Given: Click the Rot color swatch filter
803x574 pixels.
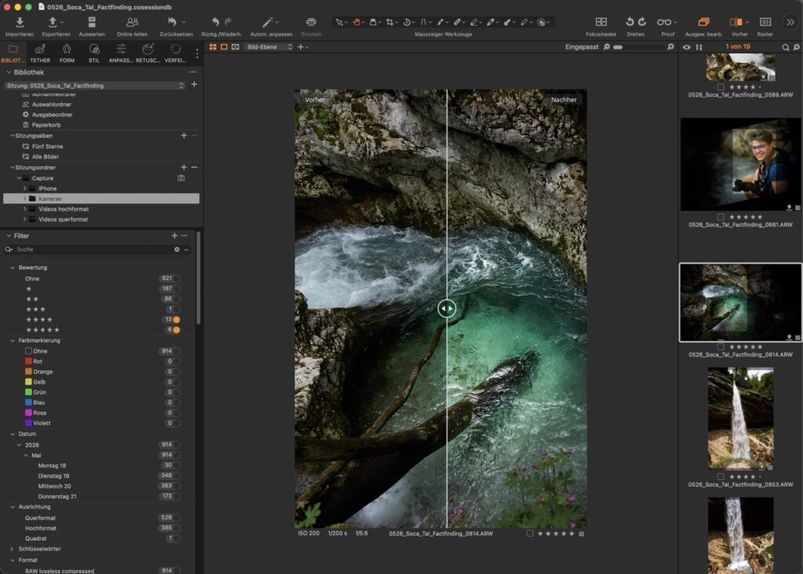Looking at the screenshot, I should coord(29,361).
